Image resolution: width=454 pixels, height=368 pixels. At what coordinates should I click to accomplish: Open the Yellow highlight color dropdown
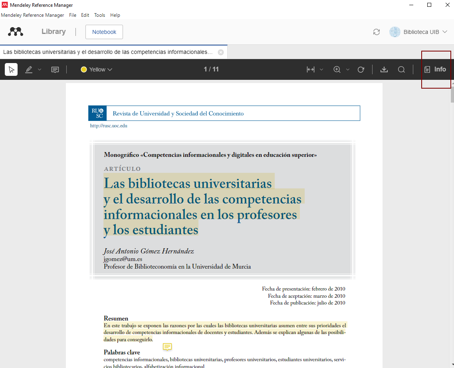pyautogui.click(x=96, y=69)
